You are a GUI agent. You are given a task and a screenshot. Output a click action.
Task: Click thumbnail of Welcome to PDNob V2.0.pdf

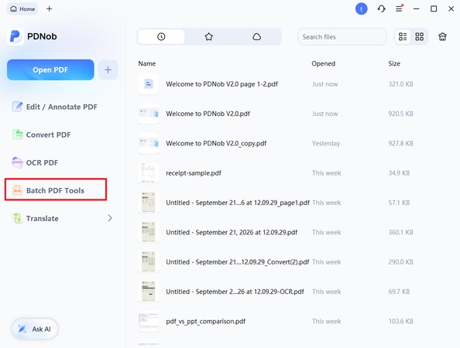[149, 114]
